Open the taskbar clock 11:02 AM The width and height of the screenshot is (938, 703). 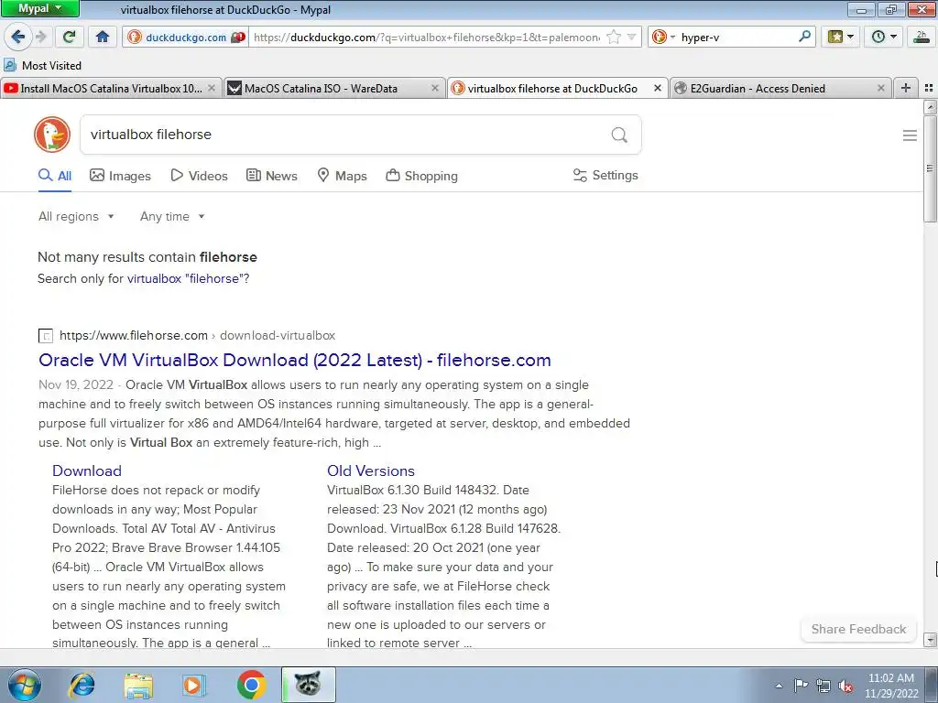click(891, 686)
